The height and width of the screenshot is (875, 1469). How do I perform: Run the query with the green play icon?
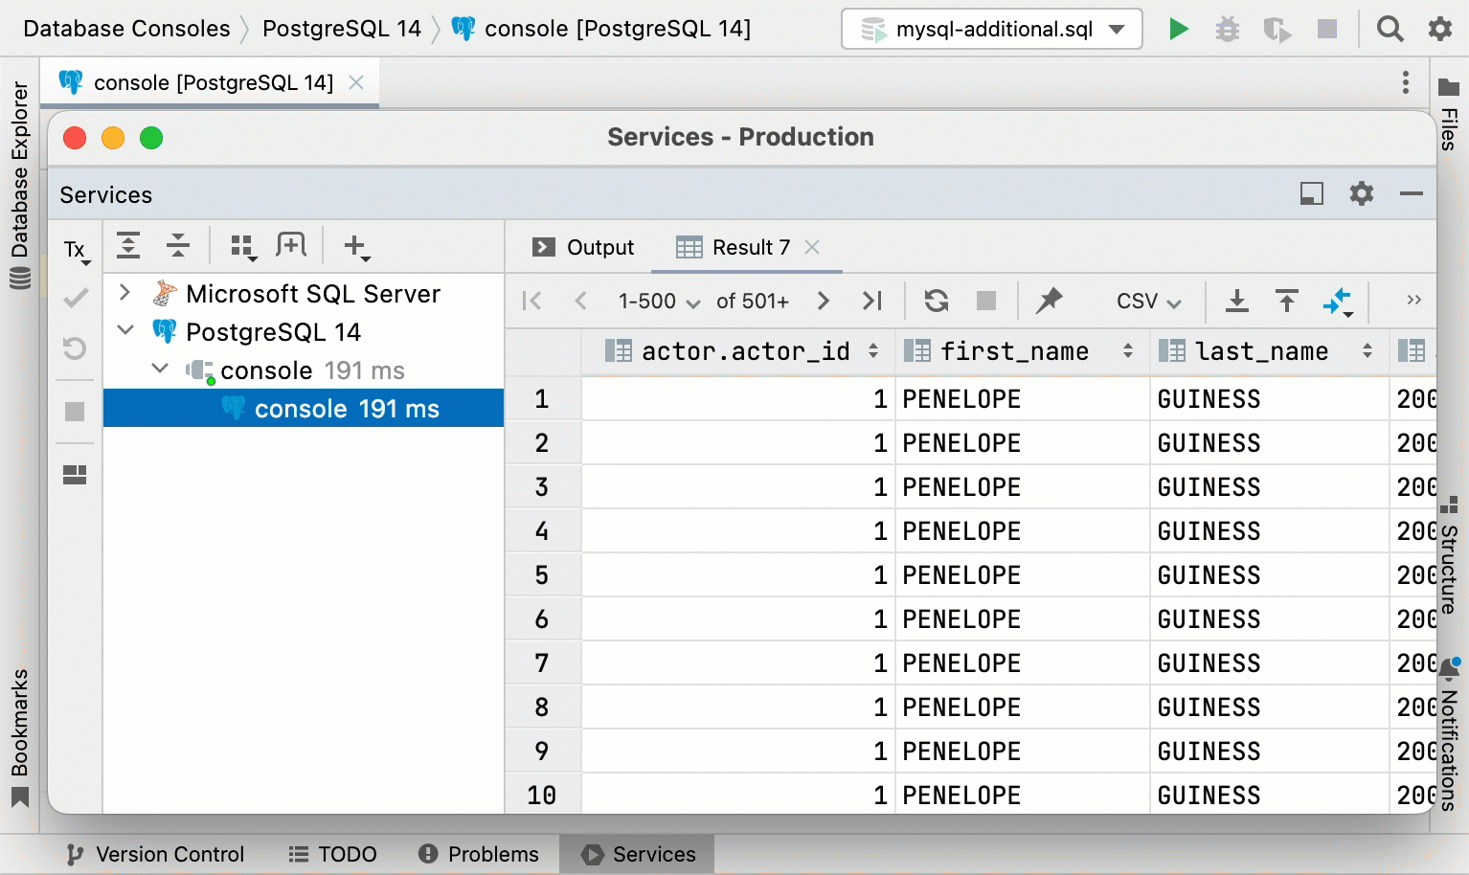click(1179, 29)
